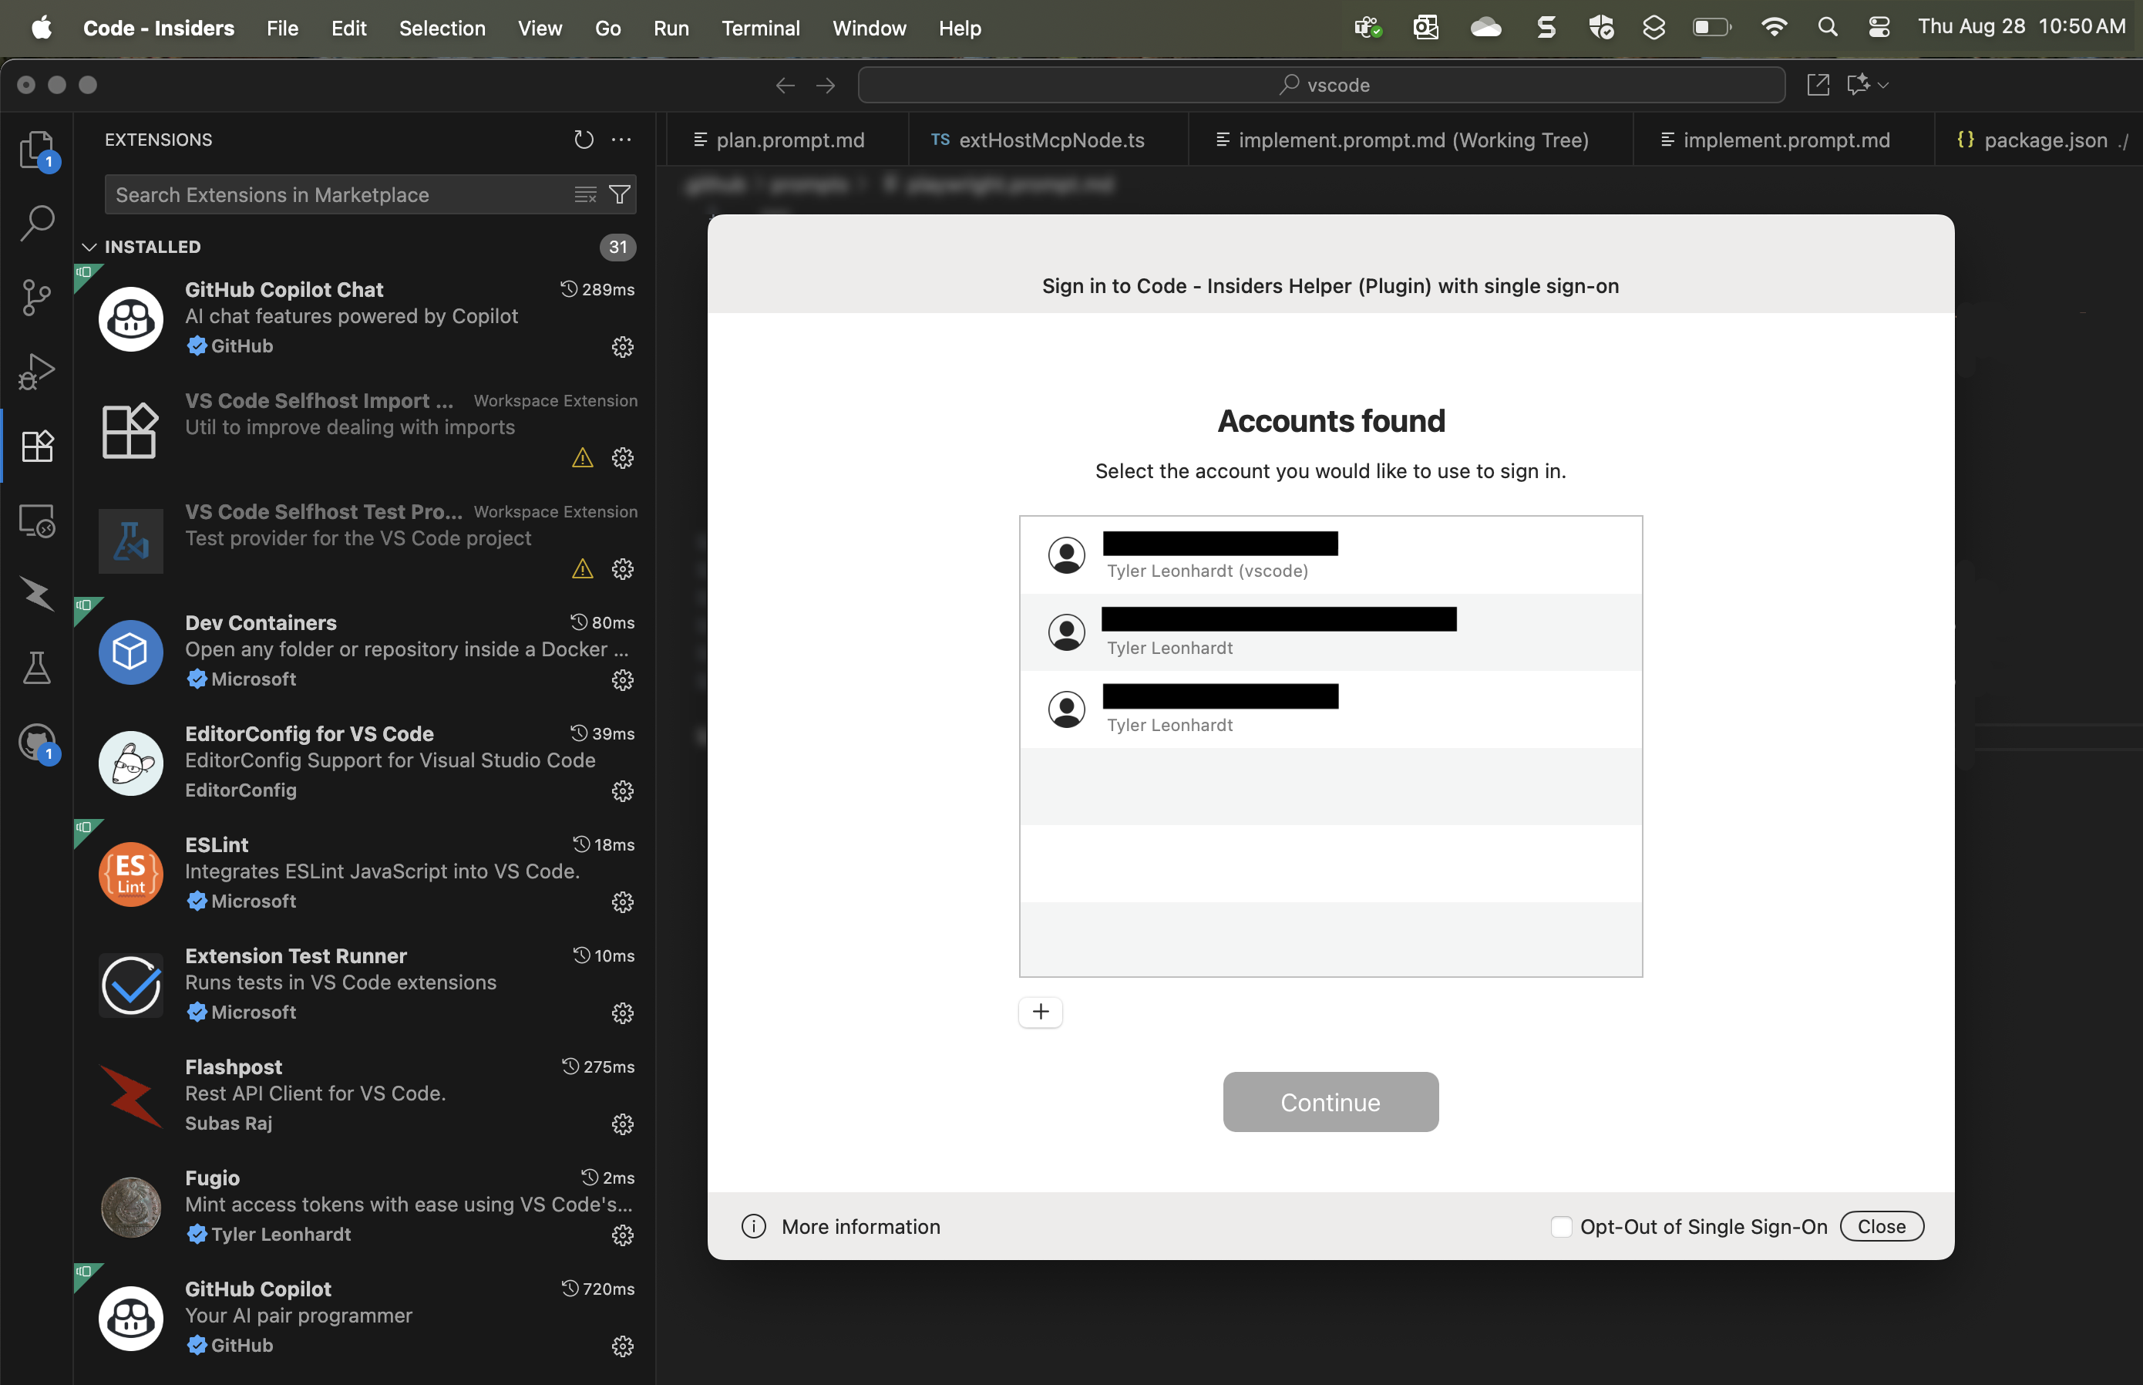Open the Remote Explorer view
The width and height of the screenshot is (2143, 1385).
37,520
